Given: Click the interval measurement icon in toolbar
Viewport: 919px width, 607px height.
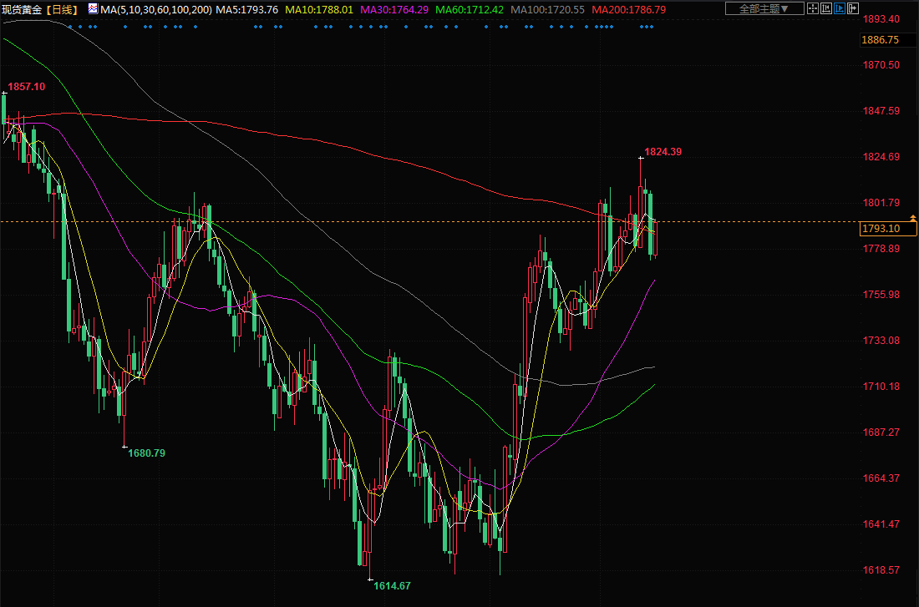Looking at the screenshot, I should (831, 9).
